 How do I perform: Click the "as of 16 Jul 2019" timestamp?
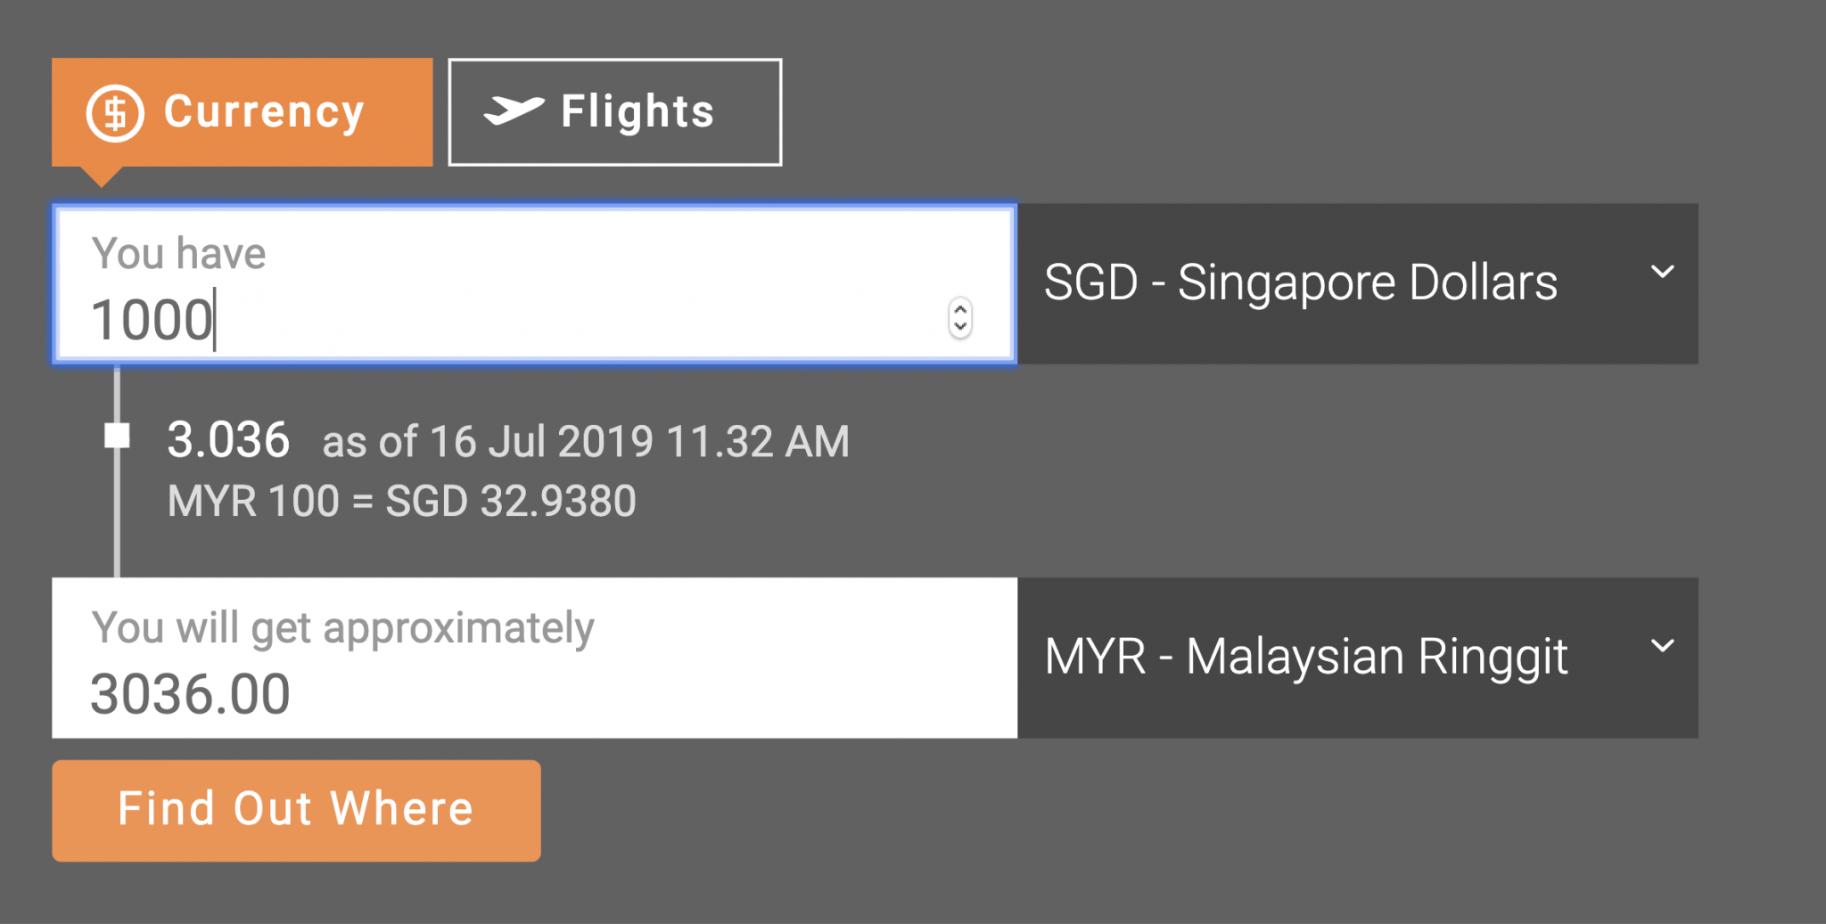coord(586,442)
